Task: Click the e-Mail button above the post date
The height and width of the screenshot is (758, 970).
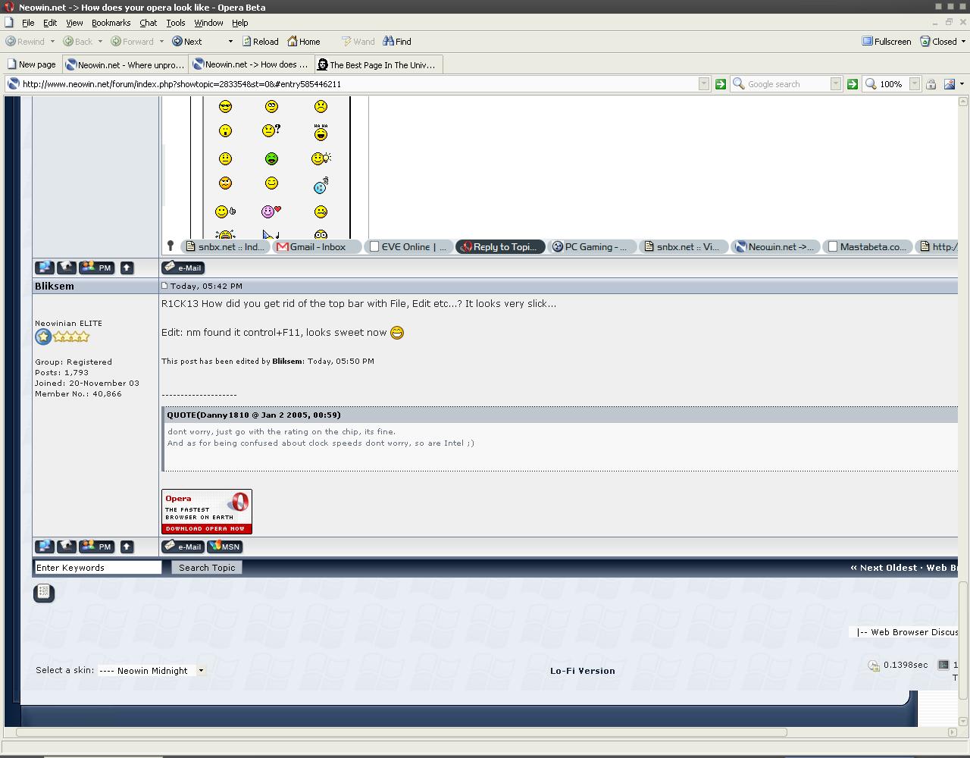Action: click(x=183, y=268)
